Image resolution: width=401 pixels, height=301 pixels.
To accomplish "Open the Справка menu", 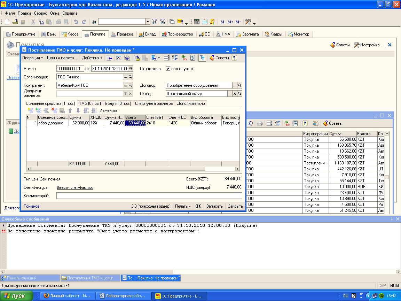I will (70, 13).
